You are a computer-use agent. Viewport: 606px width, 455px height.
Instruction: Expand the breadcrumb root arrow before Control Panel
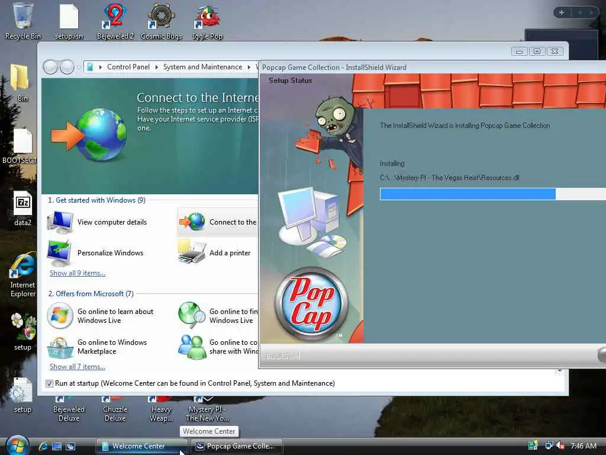(x=101, y=67)
